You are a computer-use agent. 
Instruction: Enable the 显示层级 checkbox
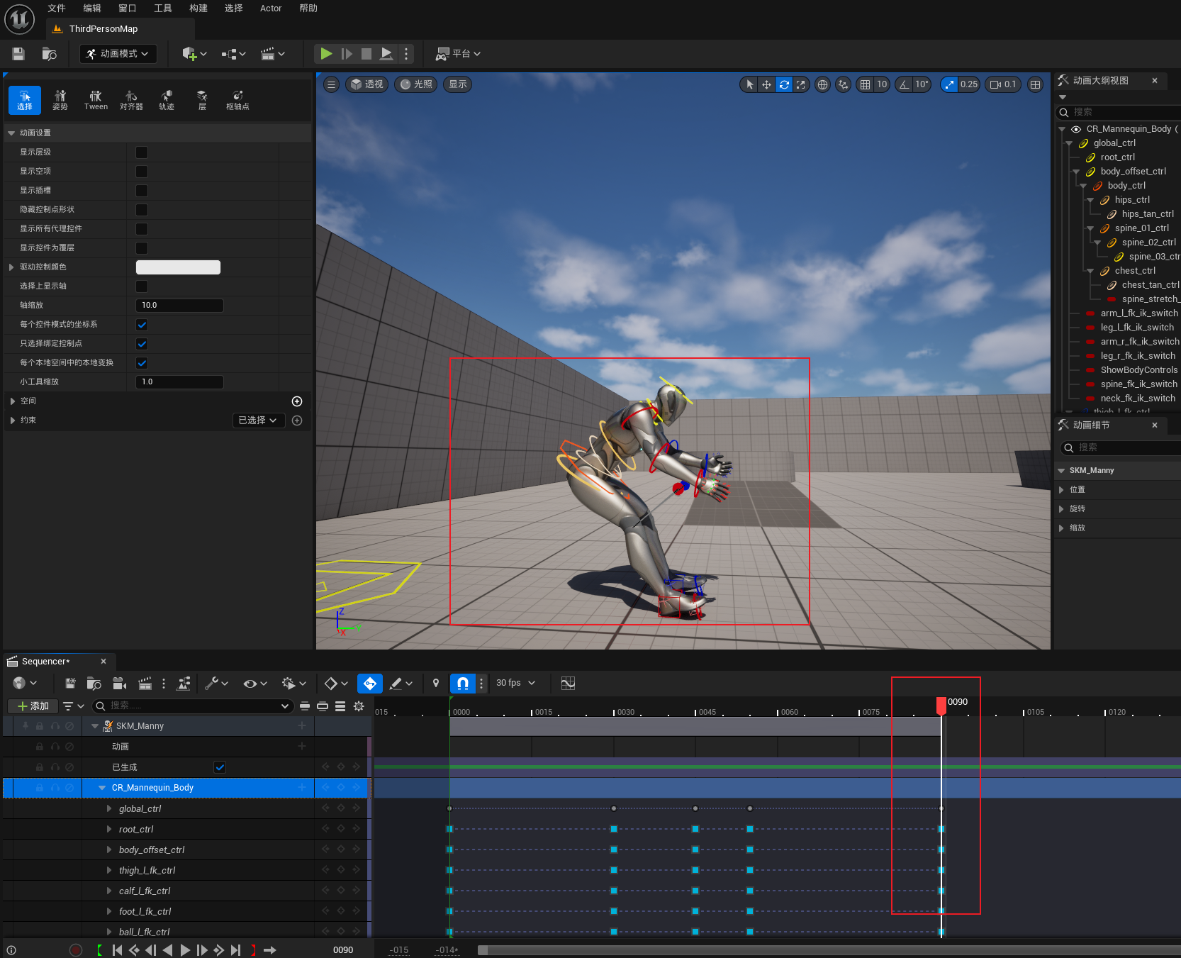(x=142, y=152)
